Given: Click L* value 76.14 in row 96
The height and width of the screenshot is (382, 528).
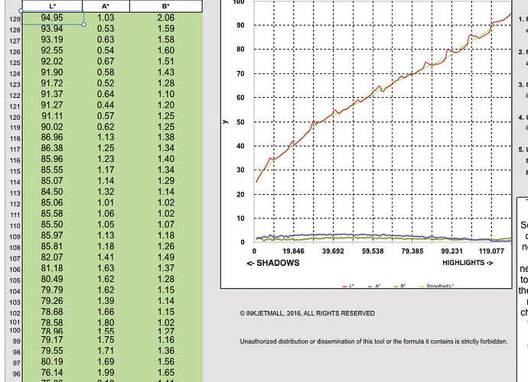Looking at the screenshot, I should (x=52, y=373).
